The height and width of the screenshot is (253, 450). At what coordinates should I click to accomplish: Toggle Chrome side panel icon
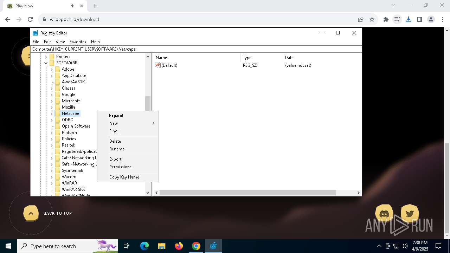pyautogui.click(x=420, y=19)
